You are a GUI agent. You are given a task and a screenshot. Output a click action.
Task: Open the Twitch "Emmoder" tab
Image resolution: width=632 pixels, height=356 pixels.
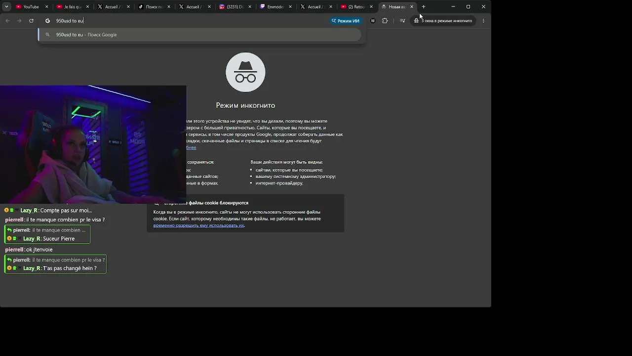click(x=275, y=7)
